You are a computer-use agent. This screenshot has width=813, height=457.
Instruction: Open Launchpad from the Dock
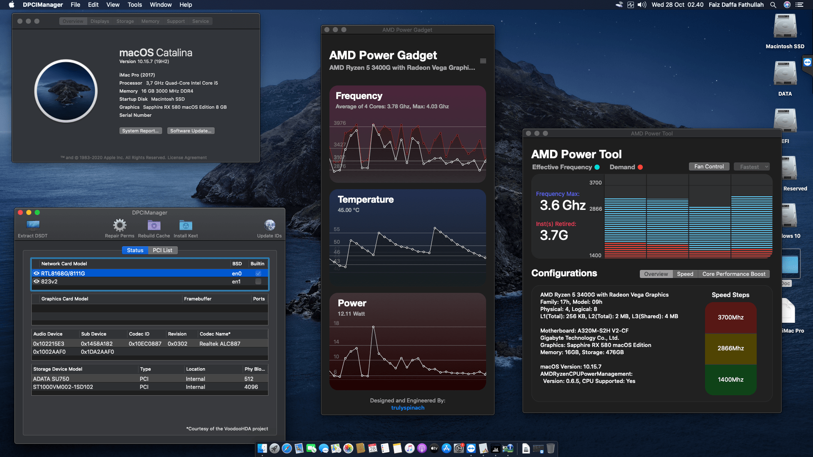pyautogui.click(x=275, y=449)
